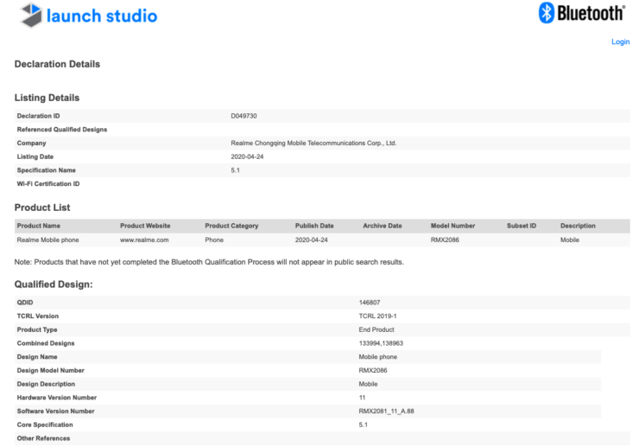Click the Qualified Design heading
Image resolution: width=639 pixels, height=447 pixels.
point(54,284)
